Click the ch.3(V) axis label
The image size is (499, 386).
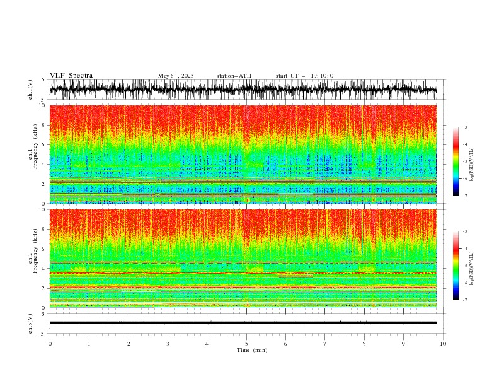point(30,324)
